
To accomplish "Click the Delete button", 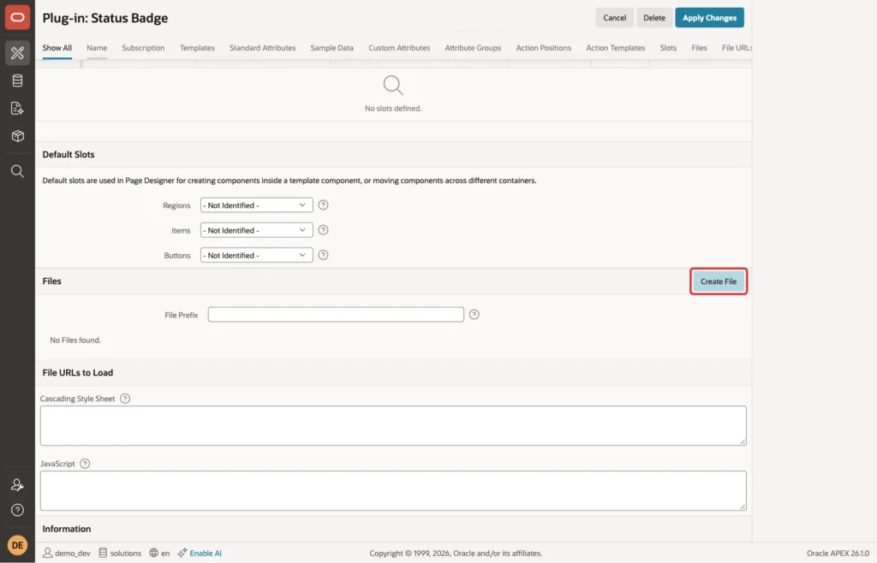I will point(653,18).
